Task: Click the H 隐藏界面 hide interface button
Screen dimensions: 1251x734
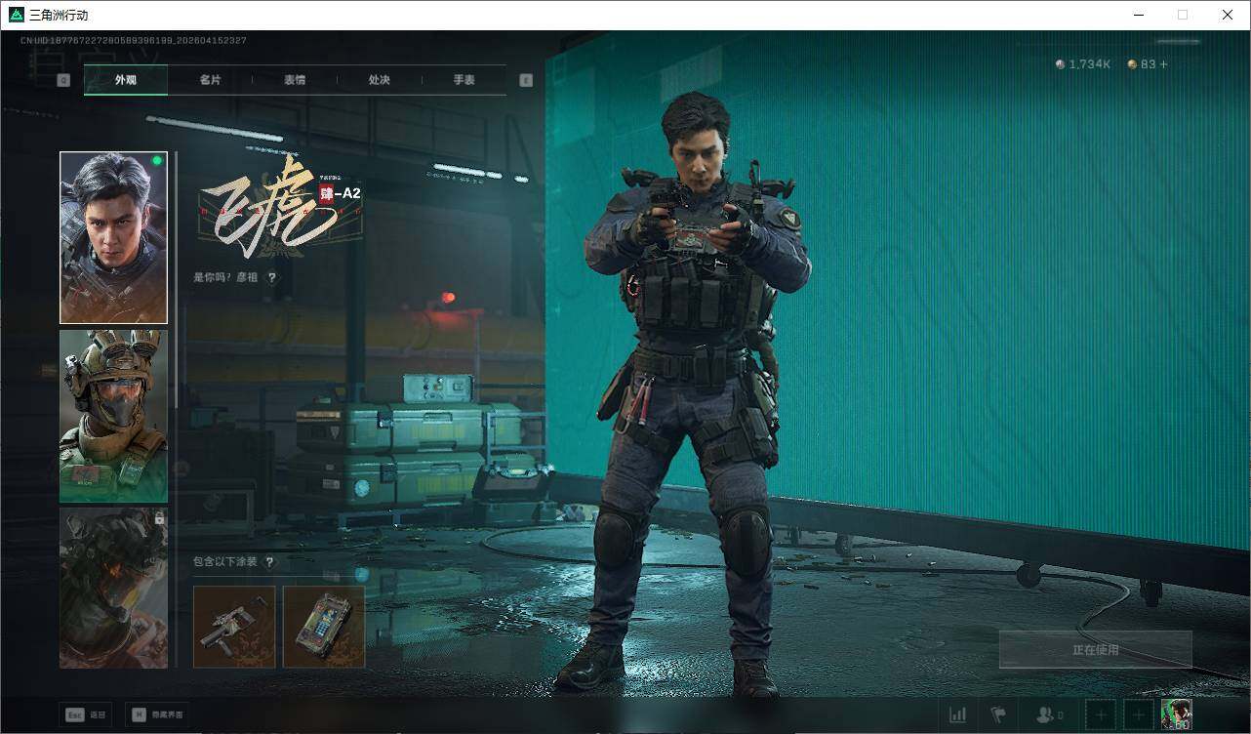Action: pyautogui.click(x=157, y=714)
